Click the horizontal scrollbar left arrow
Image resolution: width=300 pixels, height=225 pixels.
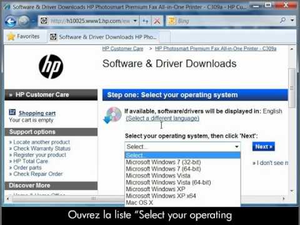coord(7,199)
